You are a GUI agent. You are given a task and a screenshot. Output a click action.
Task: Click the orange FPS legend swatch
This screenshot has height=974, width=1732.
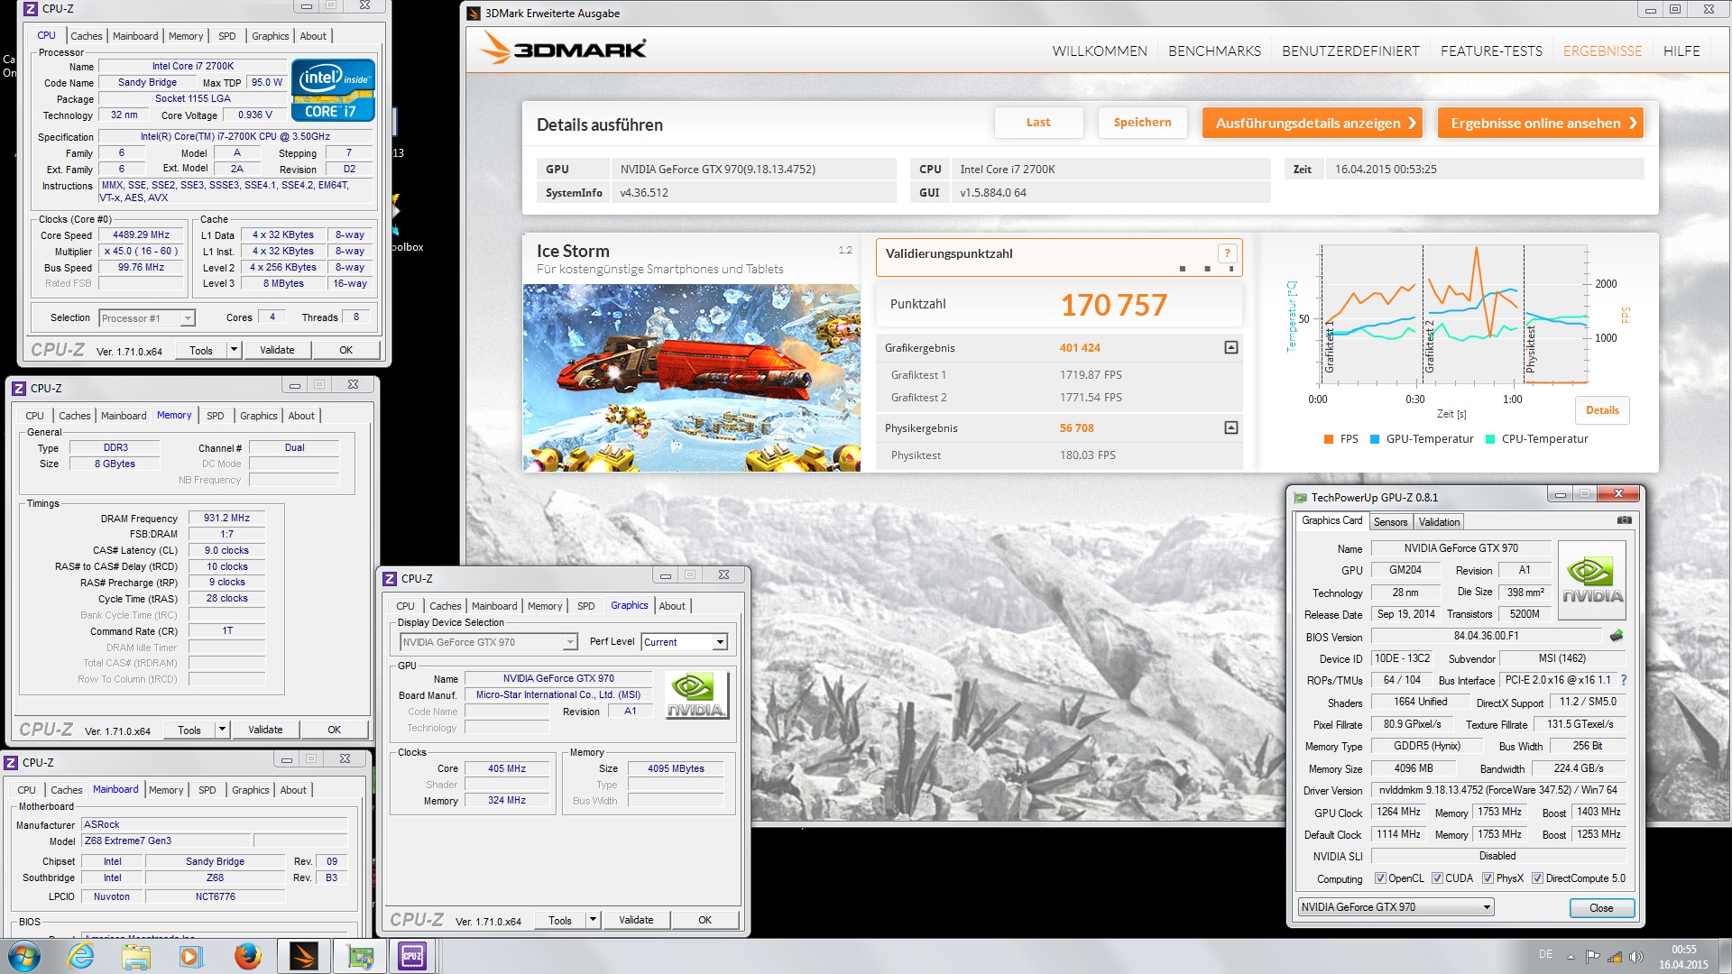pyautogui.click(x=1328, y=439)
